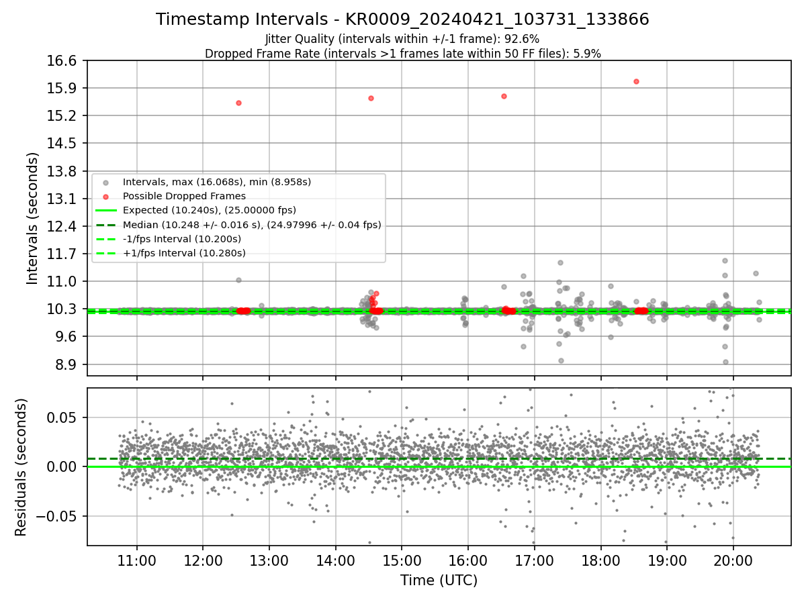Click the 'Median (10.248 +/- 0.016 s)' legend entry
The image size is (806, 604).
(252, 225)
